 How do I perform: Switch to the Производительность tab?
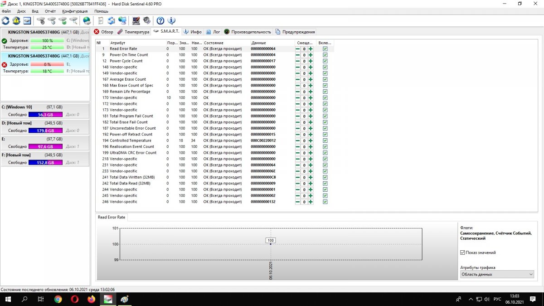point(248,32)
